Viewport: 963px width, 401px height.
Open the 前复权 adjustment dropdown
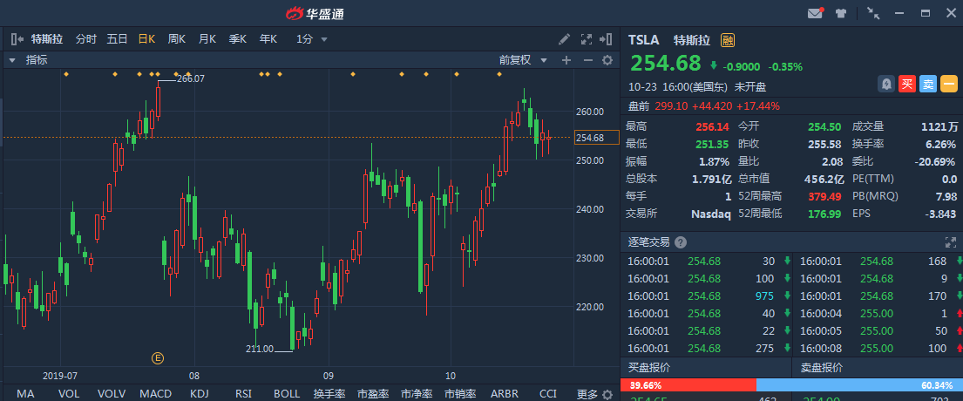523,60
